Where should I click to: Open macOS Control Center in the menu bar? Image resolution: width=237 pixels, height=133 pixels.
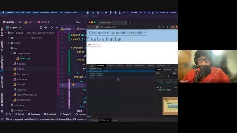[x=153, y=13]
